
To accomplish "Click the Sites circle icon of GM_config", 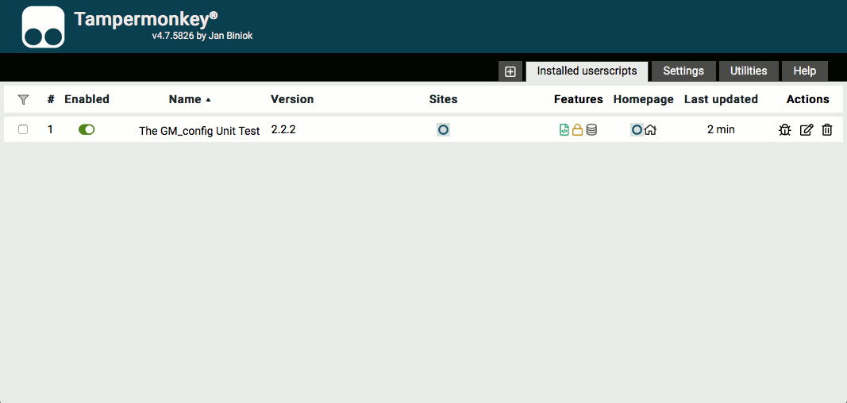I will 443,129.
